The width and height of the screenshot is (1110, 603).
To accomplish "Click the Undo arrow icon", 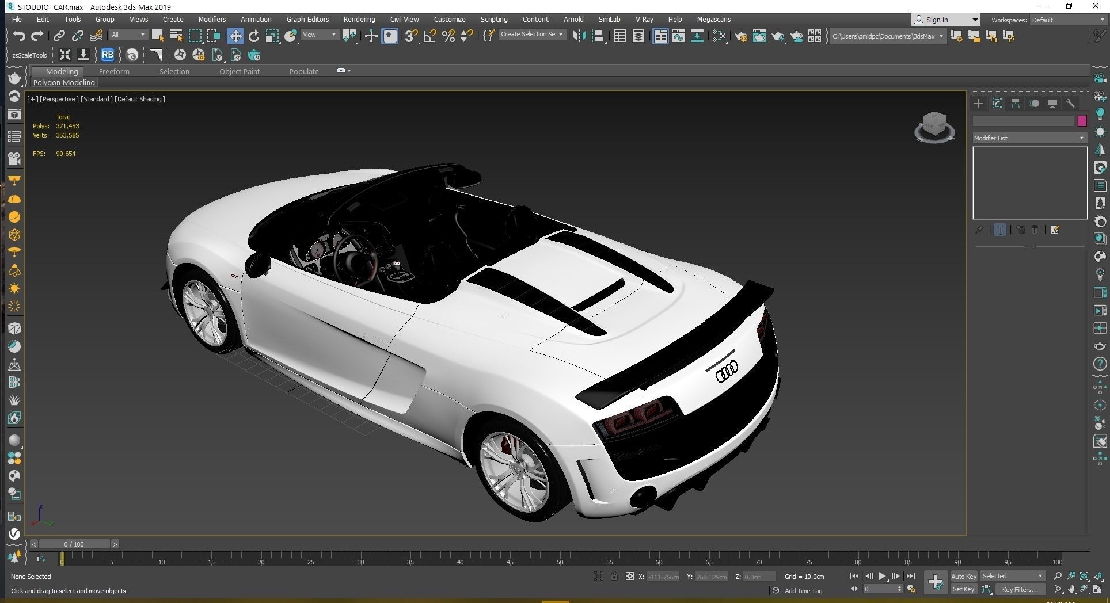I will (x=19, y=36).
